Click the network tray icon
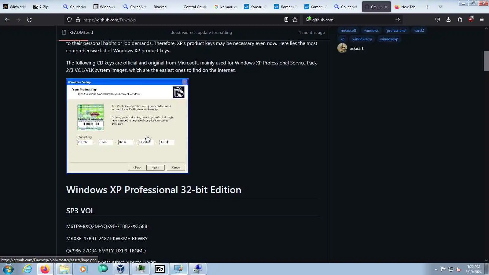The width and height of the screenshot is (489, 275). pos(451,269)
